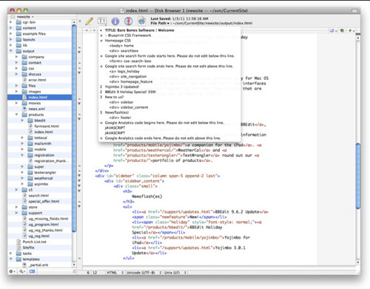370x289 pixels.
Task: Click the news.xml file icon
Action: point(24,109)
